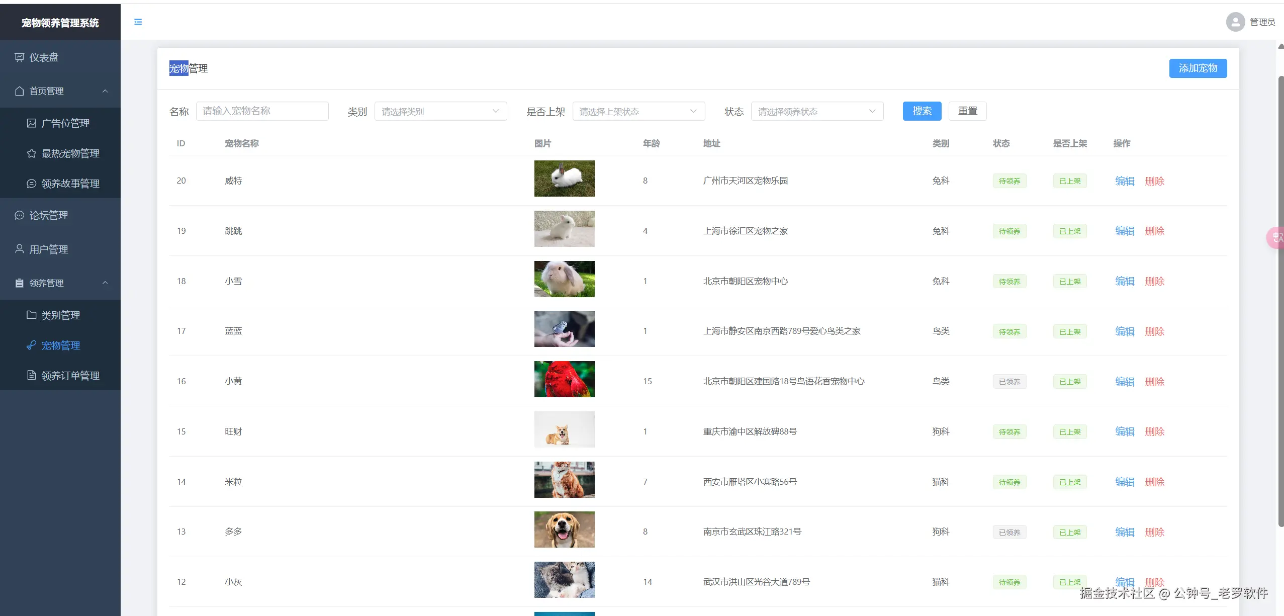The width and height of the screenshot is (1284, 616).
Task: Open the 类别 category dropdown
Action: [440, 111]
